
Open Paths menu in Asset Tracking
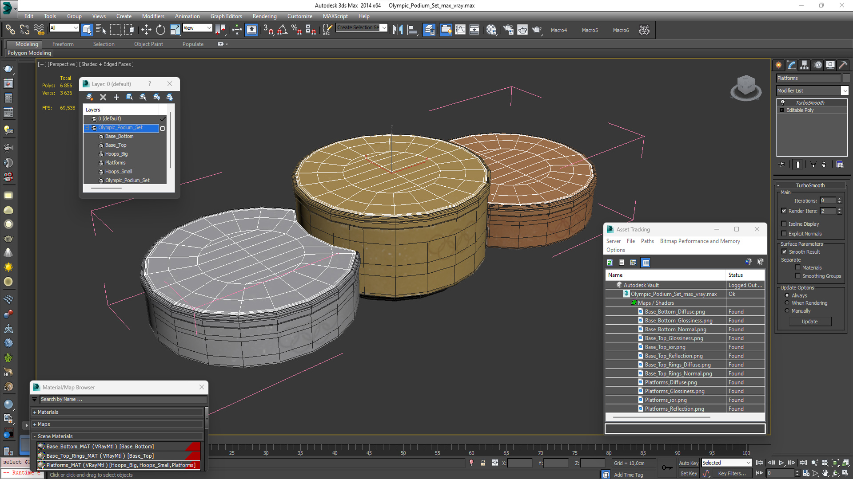tap(647, 241)
